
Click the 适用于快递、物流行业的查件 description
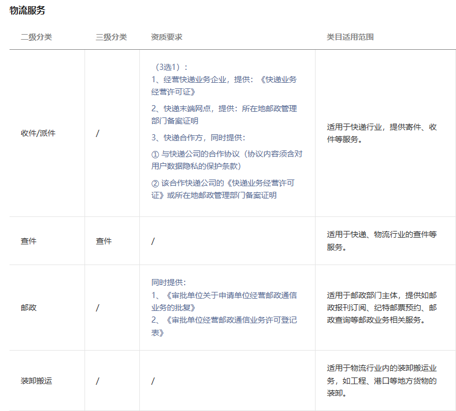(x=382, y=240)
